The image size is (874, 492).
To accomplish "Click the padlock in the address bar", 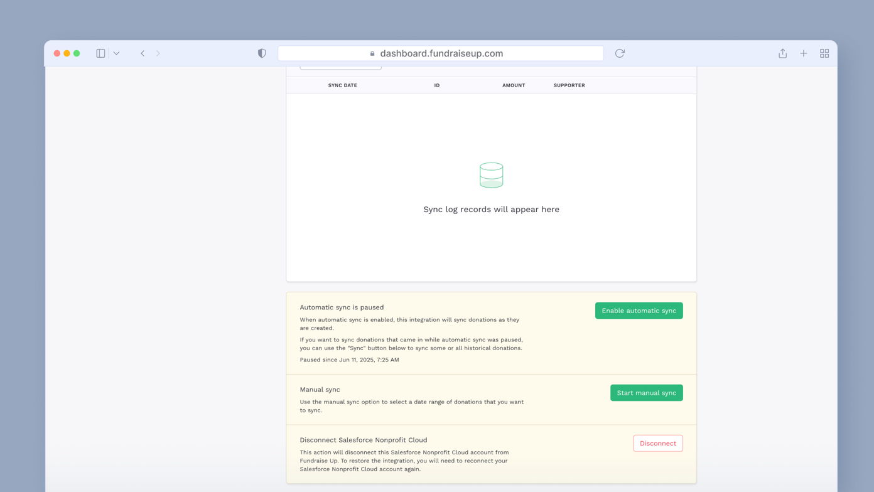I will (x=372, y=53).
